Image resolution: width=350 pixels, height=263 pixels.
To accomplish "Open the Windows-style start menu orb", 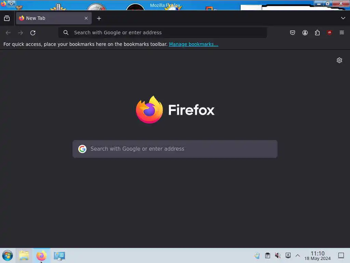I will tap(8, 255).
